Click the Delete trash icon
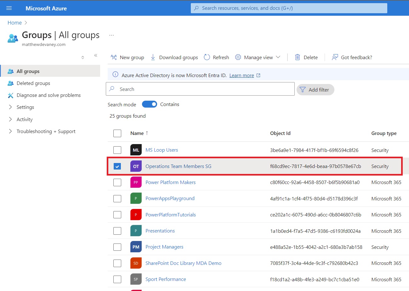The width and height of the screenshot is (409, 291). 297,57
